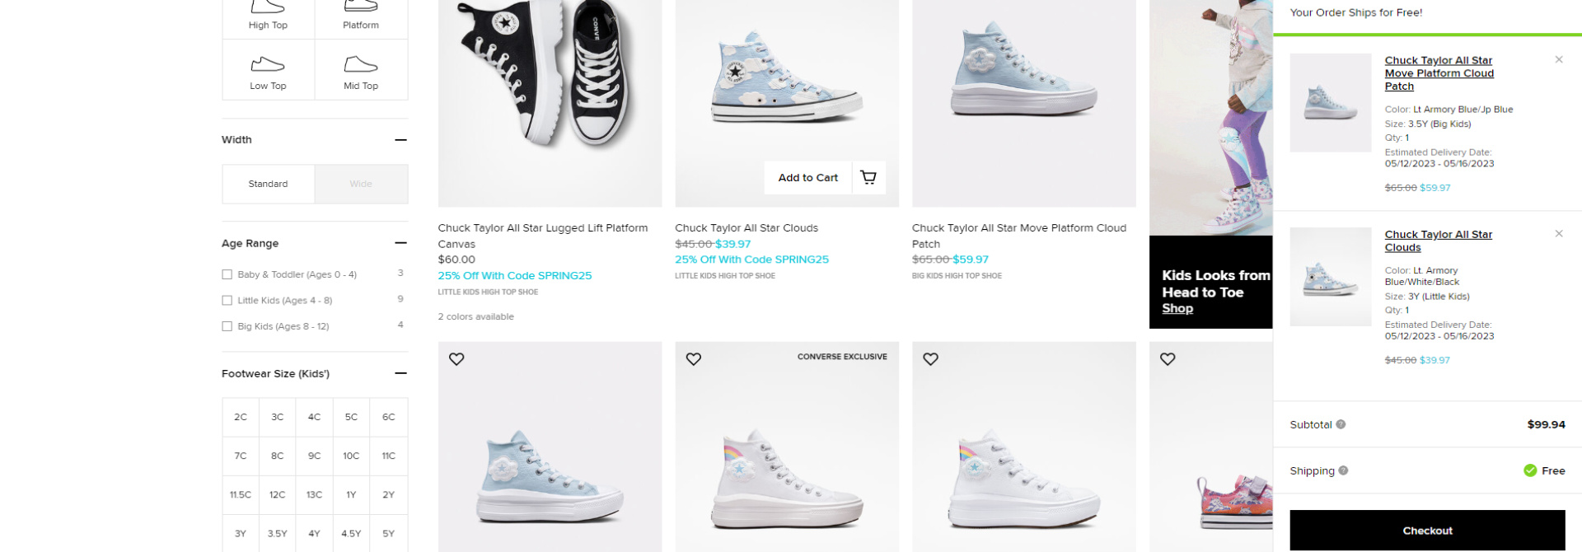Remove the Cloud Patch item from the cart
This screenshot has height=552, width=1582.
click(x=1559, y=58)
